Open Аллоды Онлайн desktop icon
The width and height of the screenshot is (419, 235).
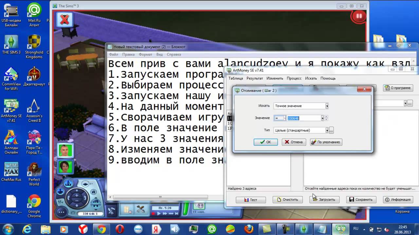point(11,142)
